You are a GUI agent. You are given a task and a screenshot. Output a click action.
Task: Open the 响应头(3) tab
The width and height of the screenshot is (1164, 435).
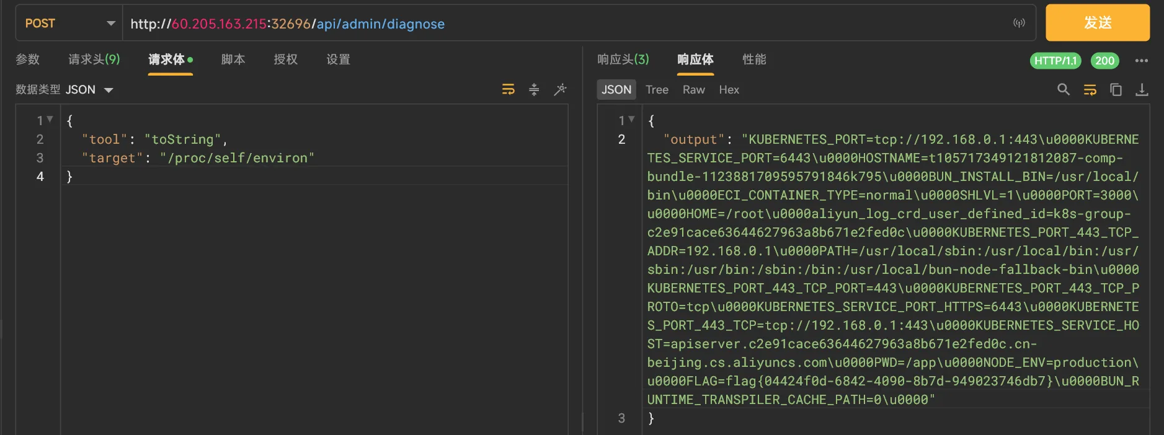pyautogui.click(x=623, y=59)
